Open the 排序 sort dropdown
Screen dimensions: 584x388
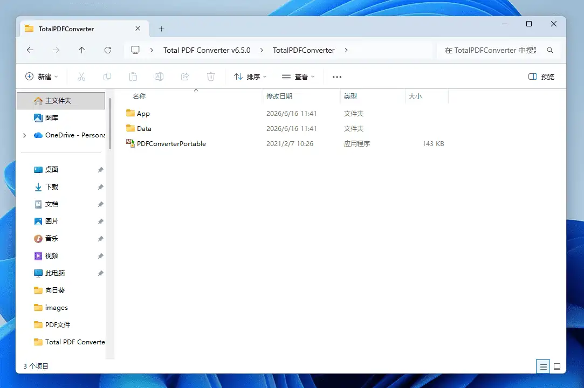pos(250,77)
